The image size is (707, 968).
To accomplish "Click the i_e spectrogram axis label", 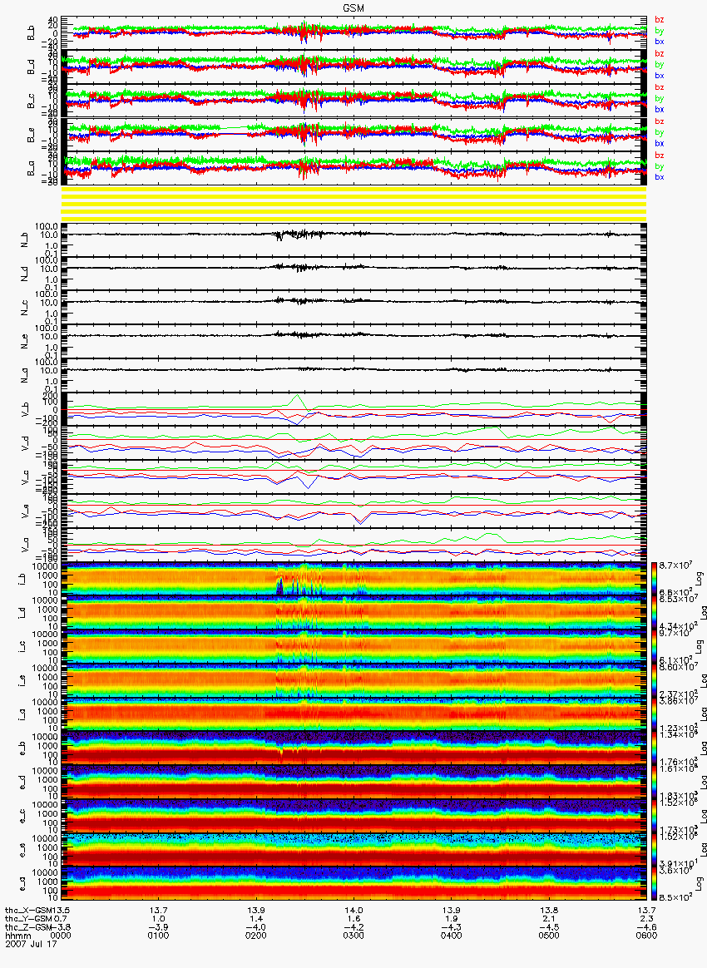I will click(x=22, y=682).
